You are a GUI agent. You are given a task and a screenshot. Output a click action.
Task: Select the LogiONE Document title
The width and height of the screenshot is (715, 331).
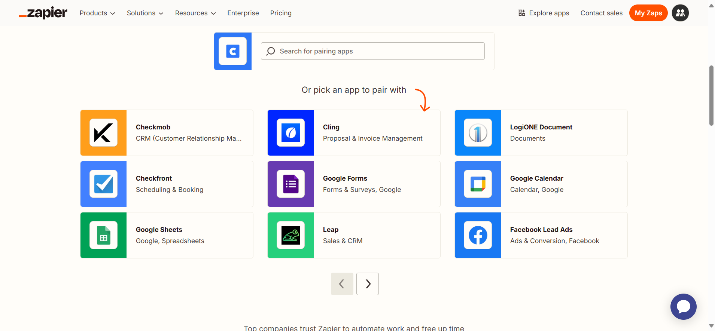[541, 127]
